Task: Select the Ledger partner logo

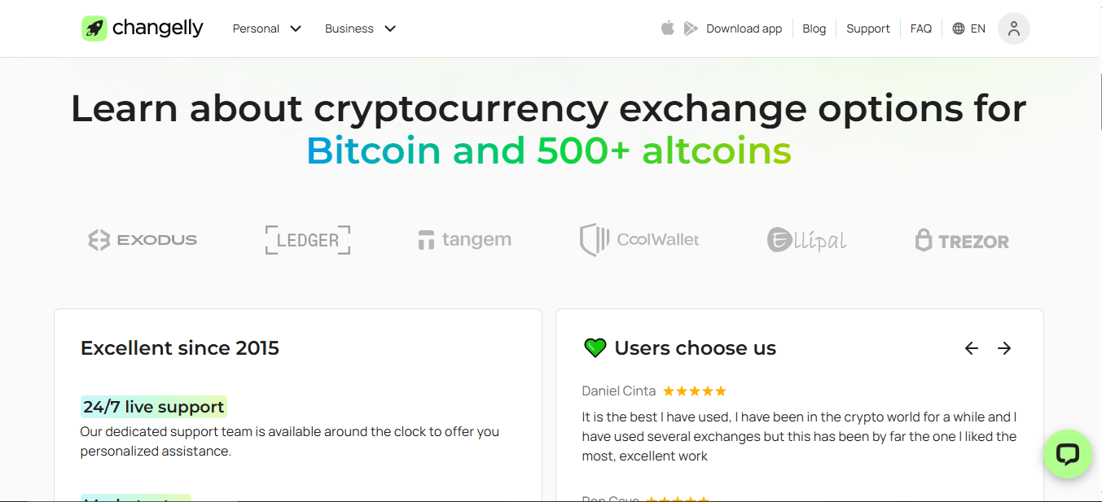Action: [307, 239]
